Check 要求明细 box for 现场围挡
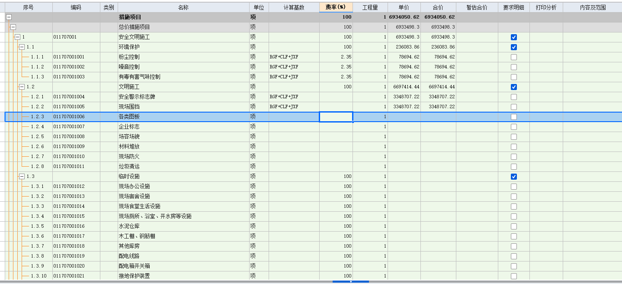The height and width of the screenshot is (284, 622). tap(513, 107)
